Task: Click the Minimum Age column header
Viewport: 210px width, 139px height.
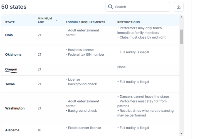Action: point(45,20)
